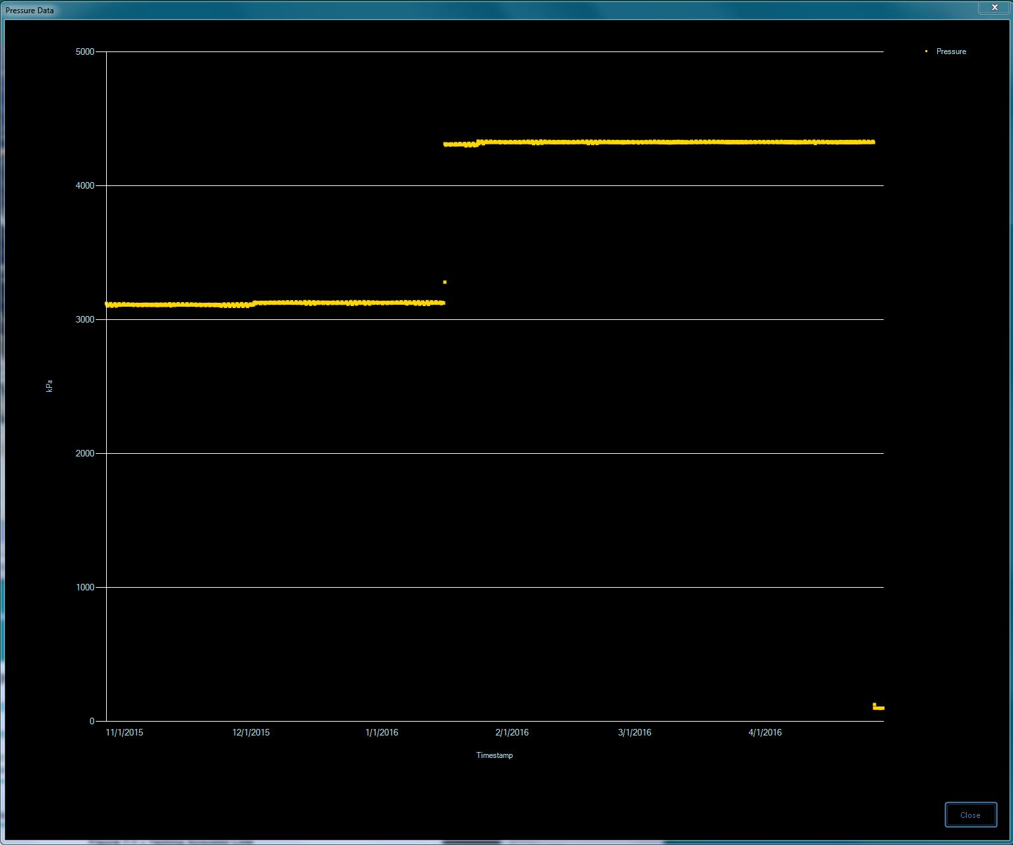Image resolution: width=1013 pixels, height=845 pixels.
Task: Click the 0 y-axis tick label
Action: [92, 721]
